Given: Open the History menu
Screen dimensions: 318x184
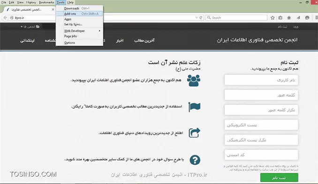Looking at the screenshot, I should (x=31, y=2).
